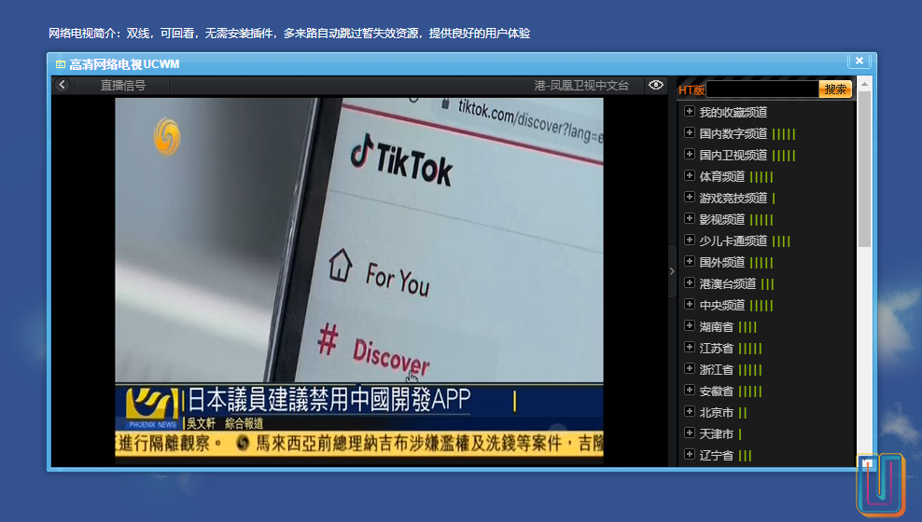
Task: Select 湖南省 in channel list
Action: [716, 326]
